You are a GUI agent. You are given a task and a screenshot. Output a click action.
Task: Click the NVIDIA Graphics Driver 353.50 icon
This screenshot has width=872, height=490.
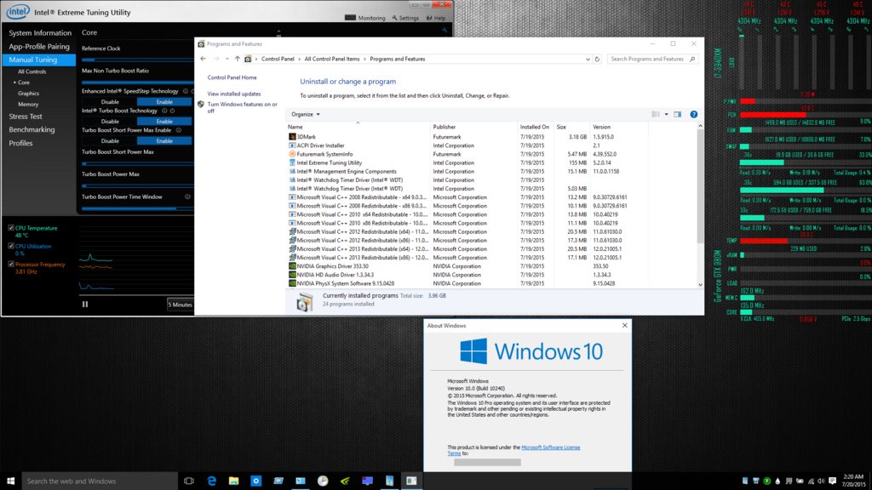[292, 266]
